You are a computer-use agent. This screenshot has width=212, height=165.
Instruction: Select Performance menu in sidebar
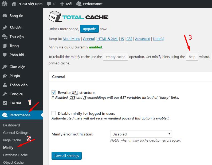(21, 115)
